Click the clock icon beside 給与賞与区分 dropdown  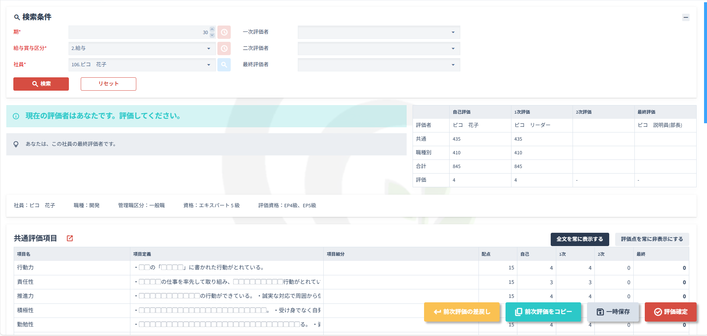224,48
